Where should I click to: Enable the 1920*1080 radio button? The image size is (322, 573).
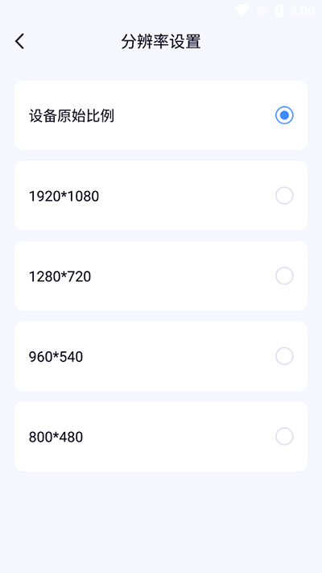[284, 196]
